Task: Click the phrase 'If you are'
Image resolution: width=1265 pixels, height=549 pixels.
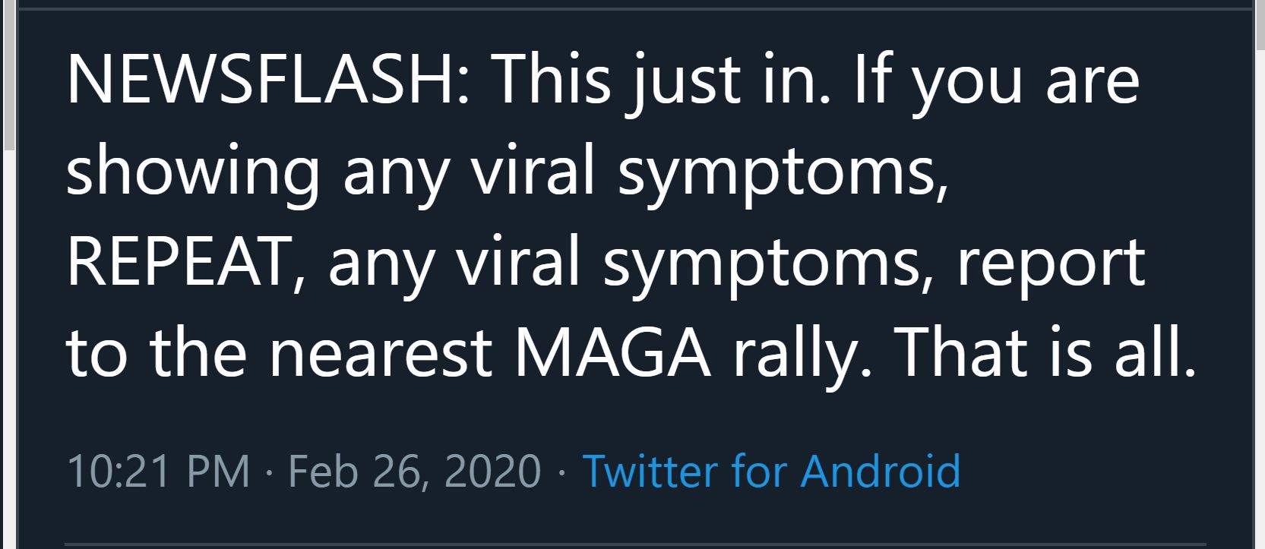Action: 998,82
